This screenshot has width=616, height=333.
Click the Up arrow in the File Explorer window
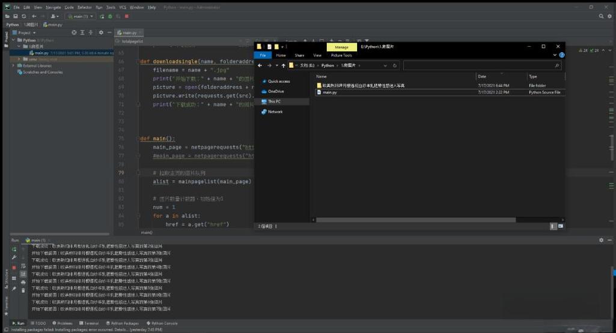coord(283,65)
